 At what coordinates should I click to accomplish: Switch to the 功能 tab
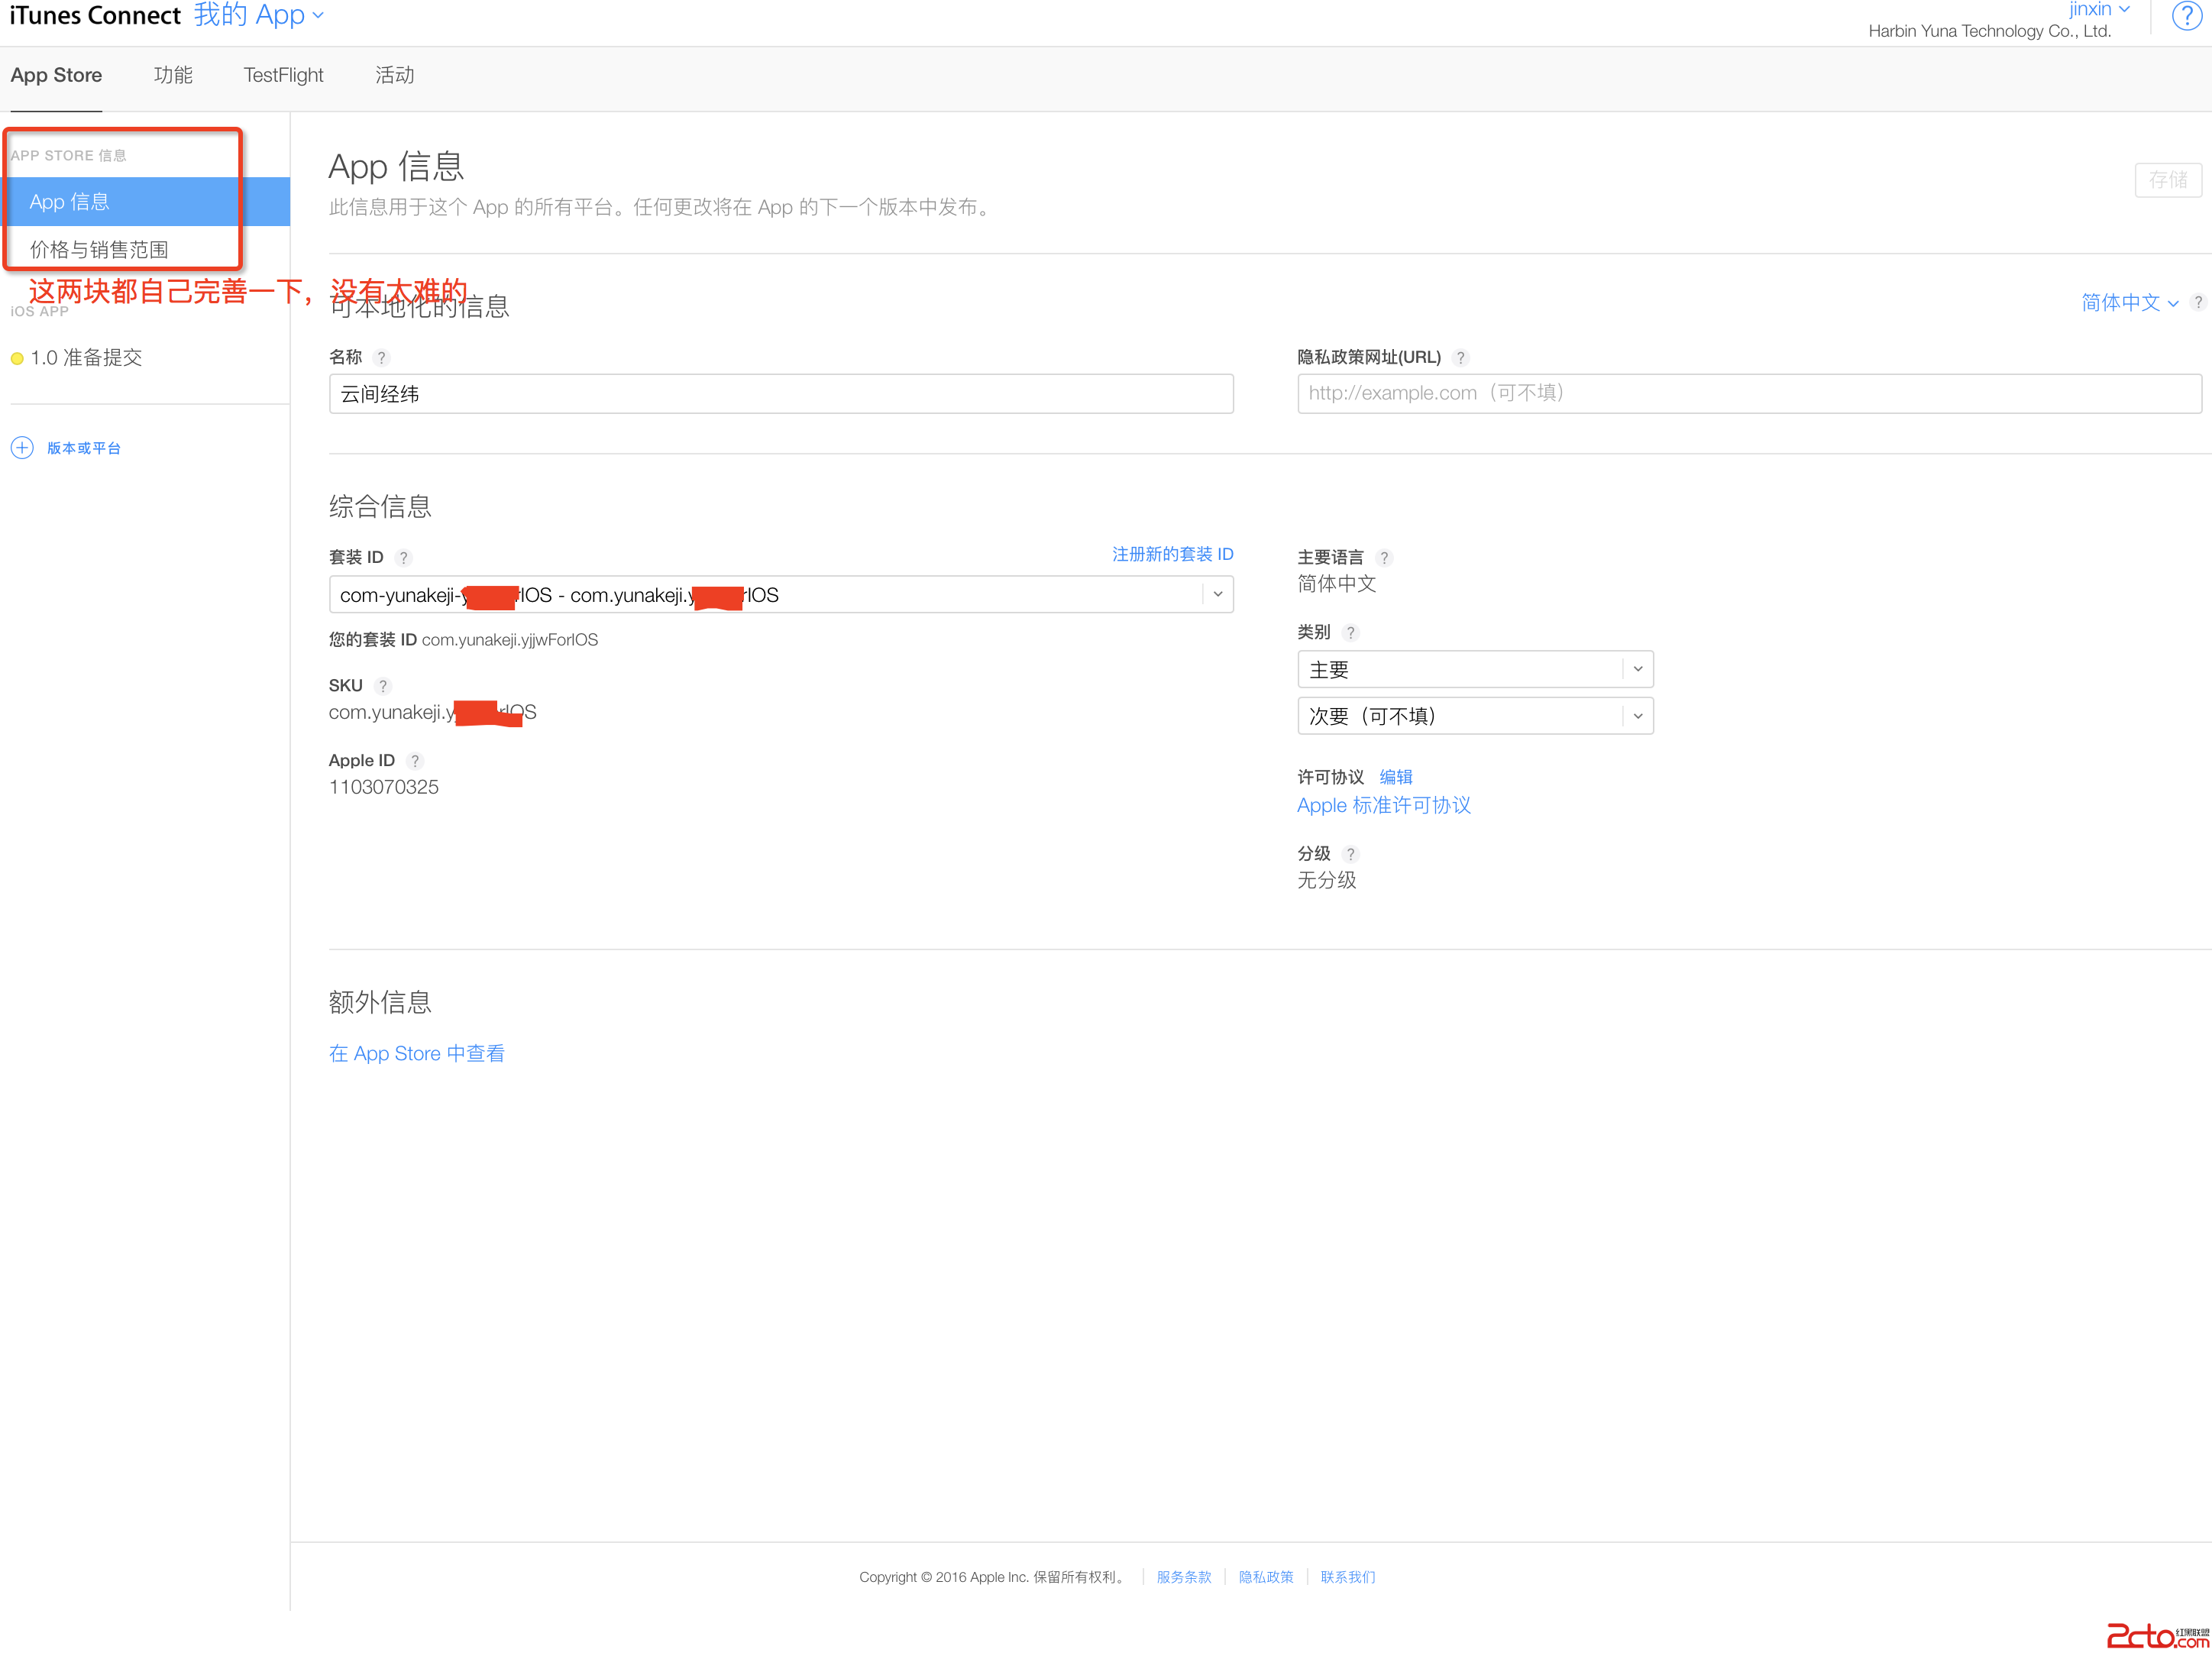(173, 76)
